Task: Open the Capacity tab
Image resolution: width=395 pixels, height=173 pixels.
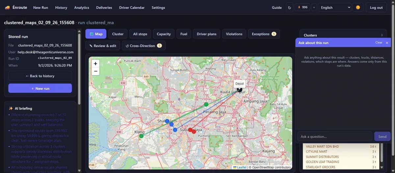Action: tap(164, 34)
